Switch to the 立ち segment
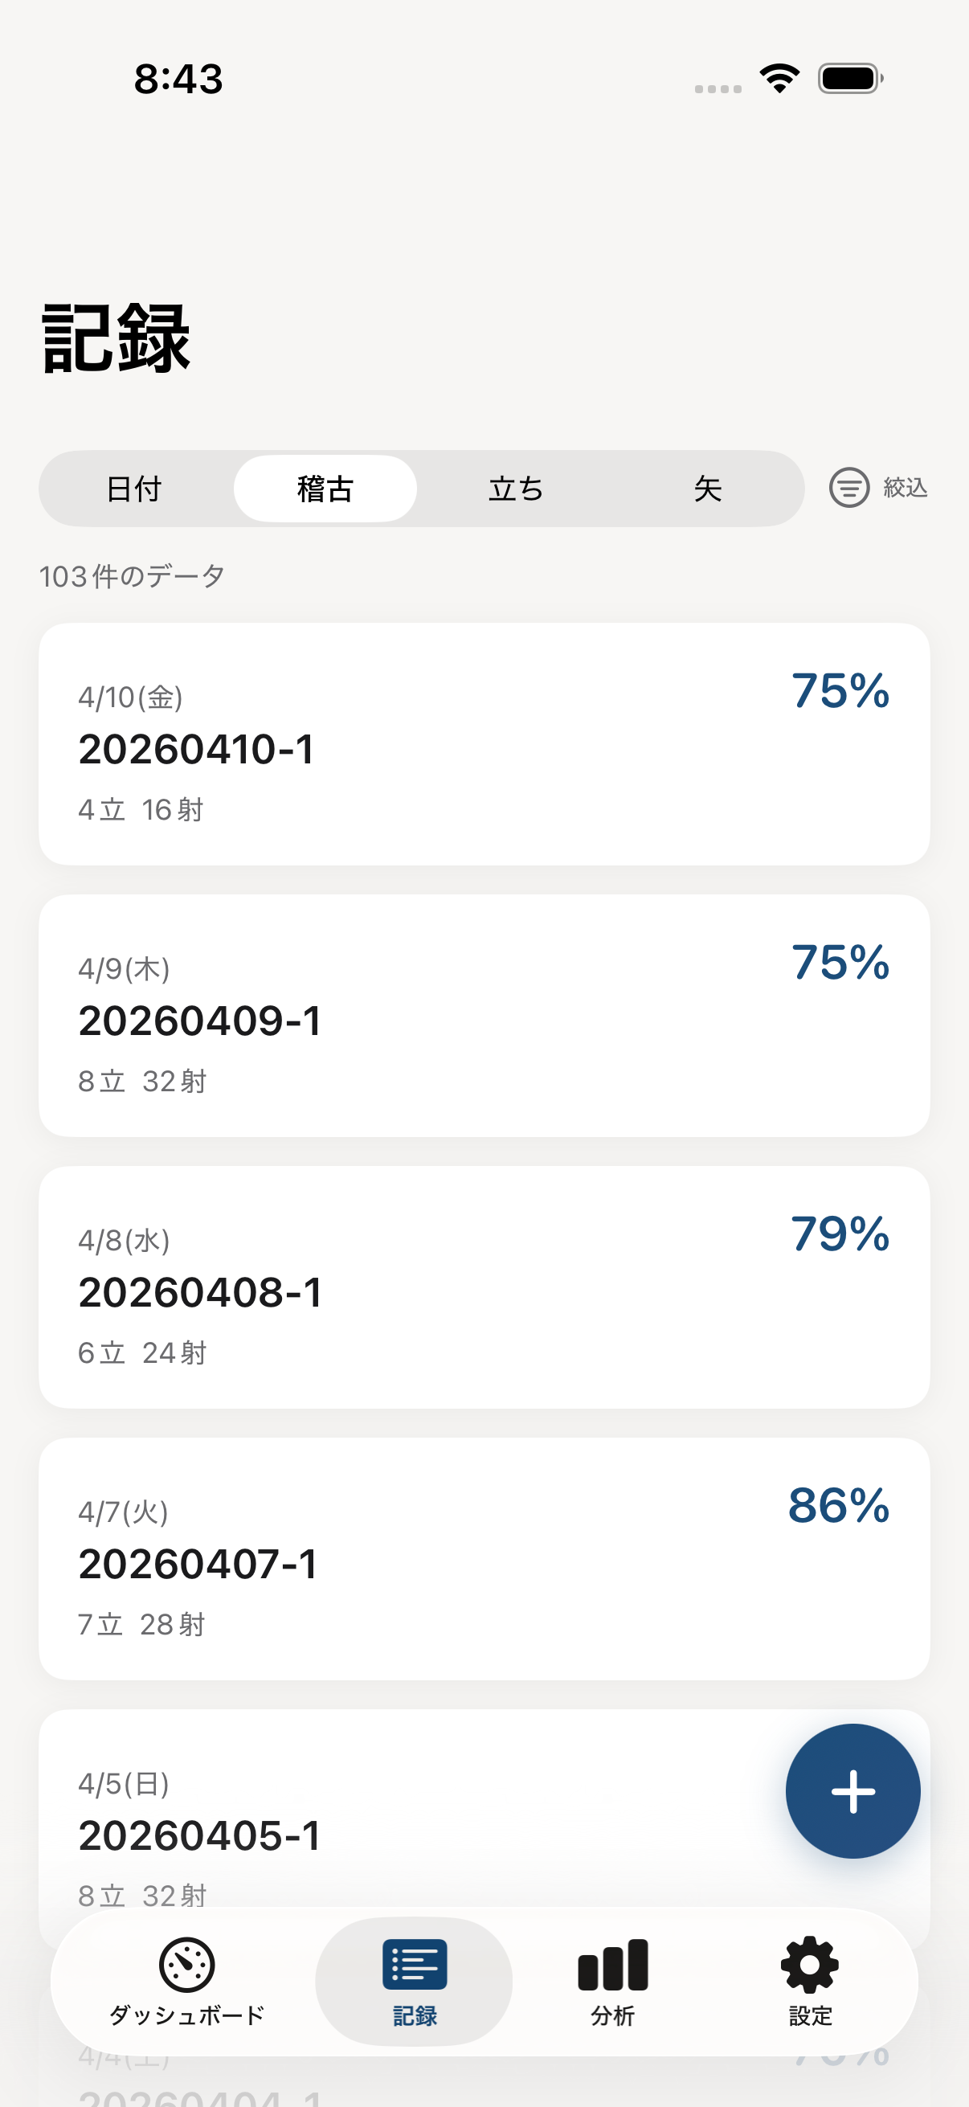The width and height of the screenshot is (969, 2107). tap(516, 489)
